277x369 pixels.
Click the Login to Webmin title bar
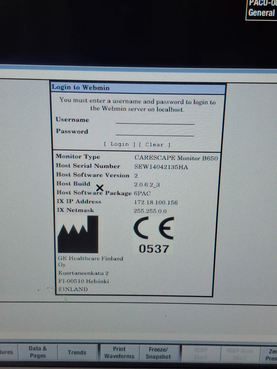coord(138,88)
